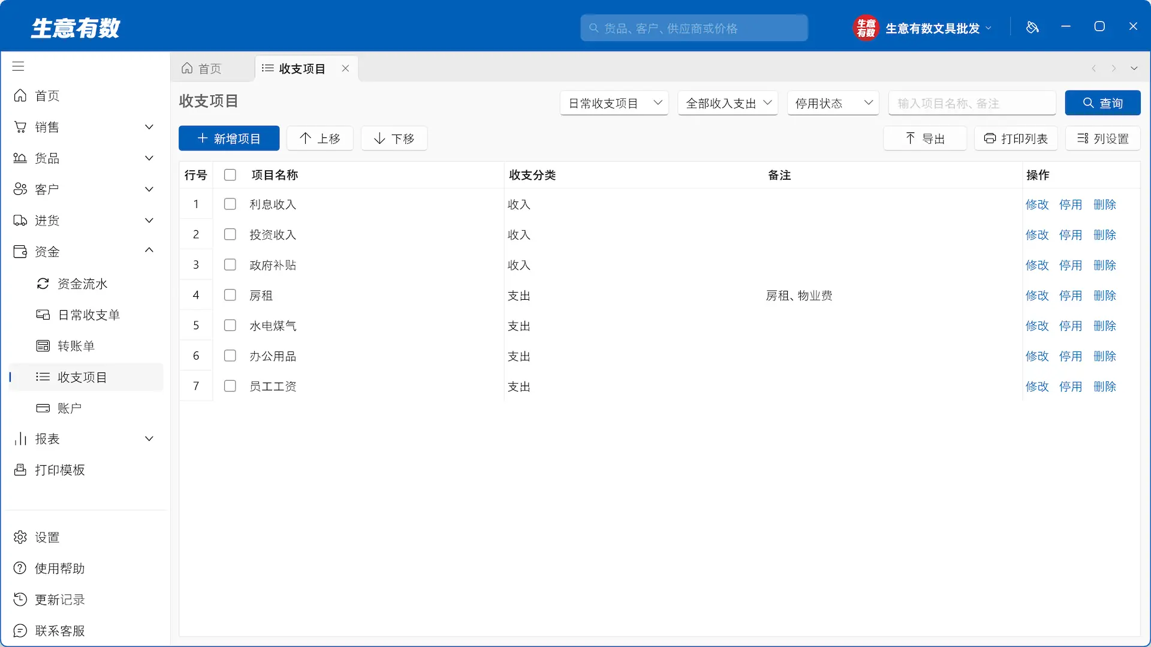Open the tab list dropdown chevron
This screenshot has height=647, width=1151.
(x=1134, y=68)
